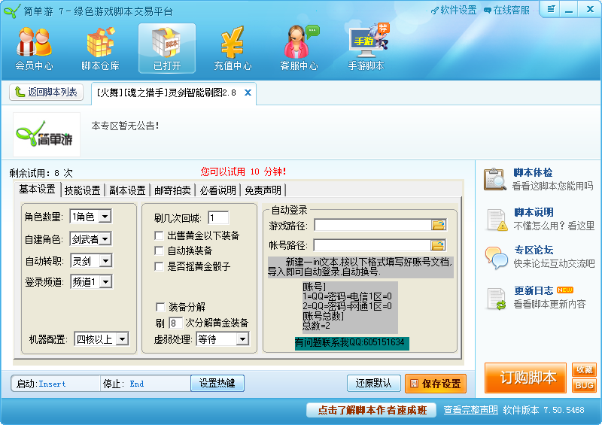Switch to the 技能设置 tab
The image size is (602, 425).
point(82,190)
